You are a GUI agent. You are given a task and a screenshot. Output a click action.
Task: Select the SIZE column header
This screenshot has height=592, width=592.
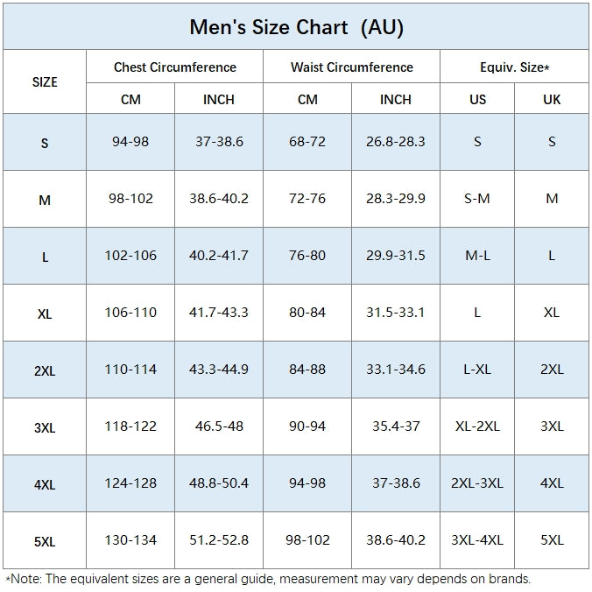pyautogui.click(x=45, y=81)
